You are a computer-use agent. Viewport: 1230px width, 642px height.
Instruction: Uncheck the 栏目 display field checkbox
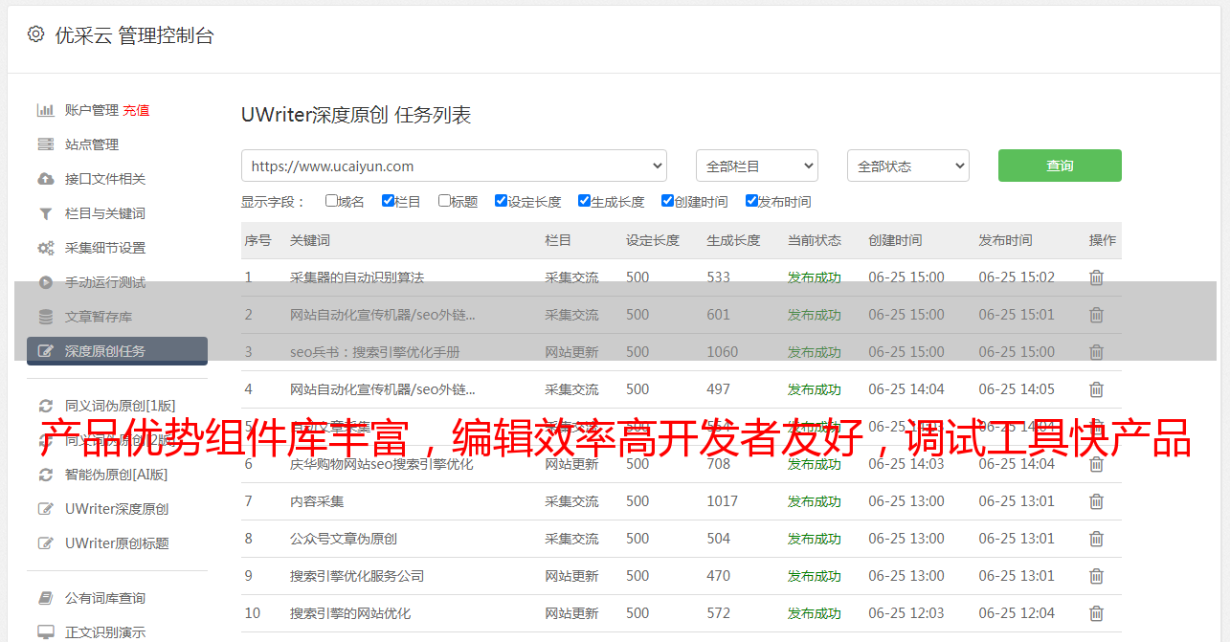pos(388,201)
